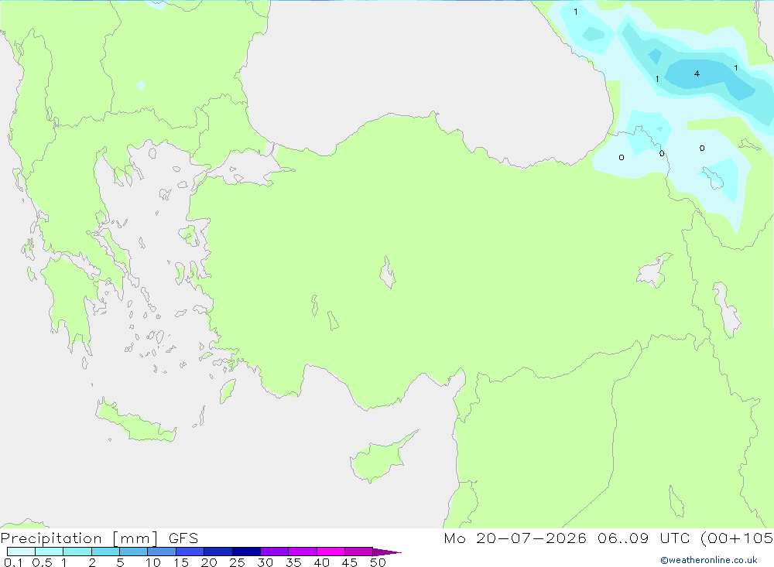Pick the legend swatch between 45 and 50
The image size is (774, 567).
coord(359,552)
